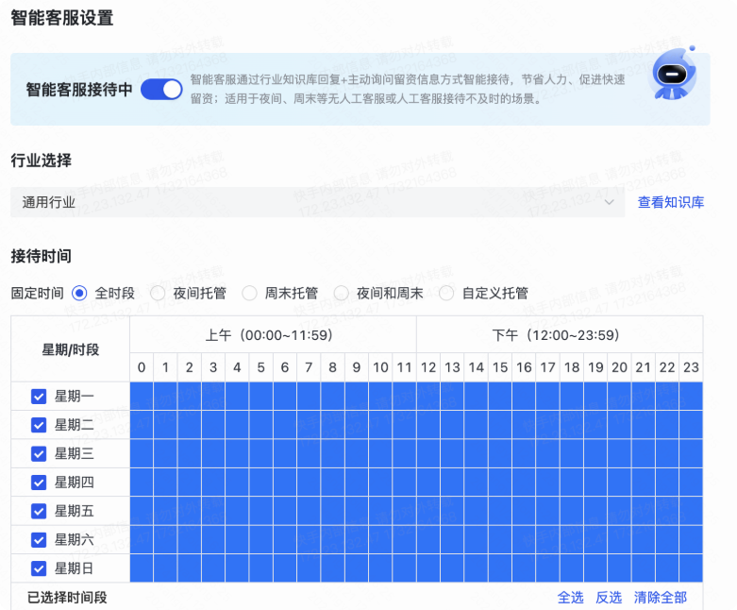Uncheck the 星期六 checkbox
The width and height of the screenshot is (737, 610).
pyautogui.click(x=39, y=540)
